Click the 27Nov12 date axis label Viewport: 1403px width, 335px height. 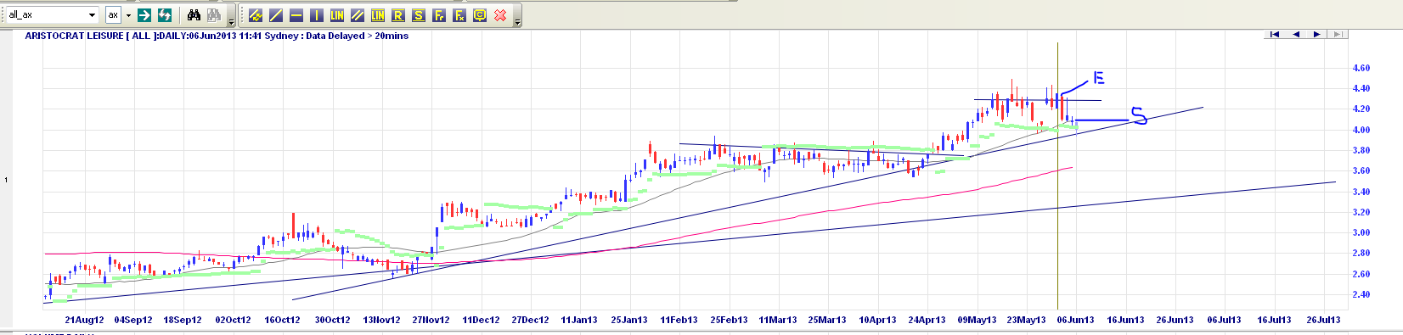pos(431,320)
